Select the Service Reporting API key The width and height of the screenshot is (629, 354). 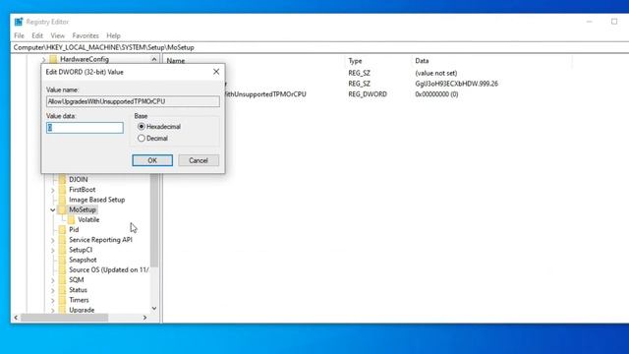(x=100, y=240)
